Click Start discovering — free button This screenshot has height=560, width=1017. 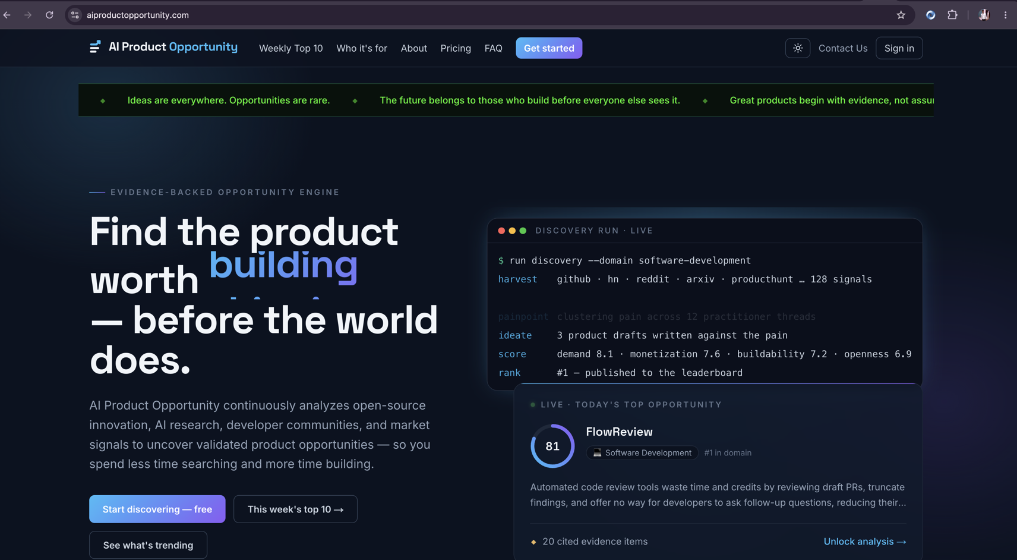click(157, 509)
